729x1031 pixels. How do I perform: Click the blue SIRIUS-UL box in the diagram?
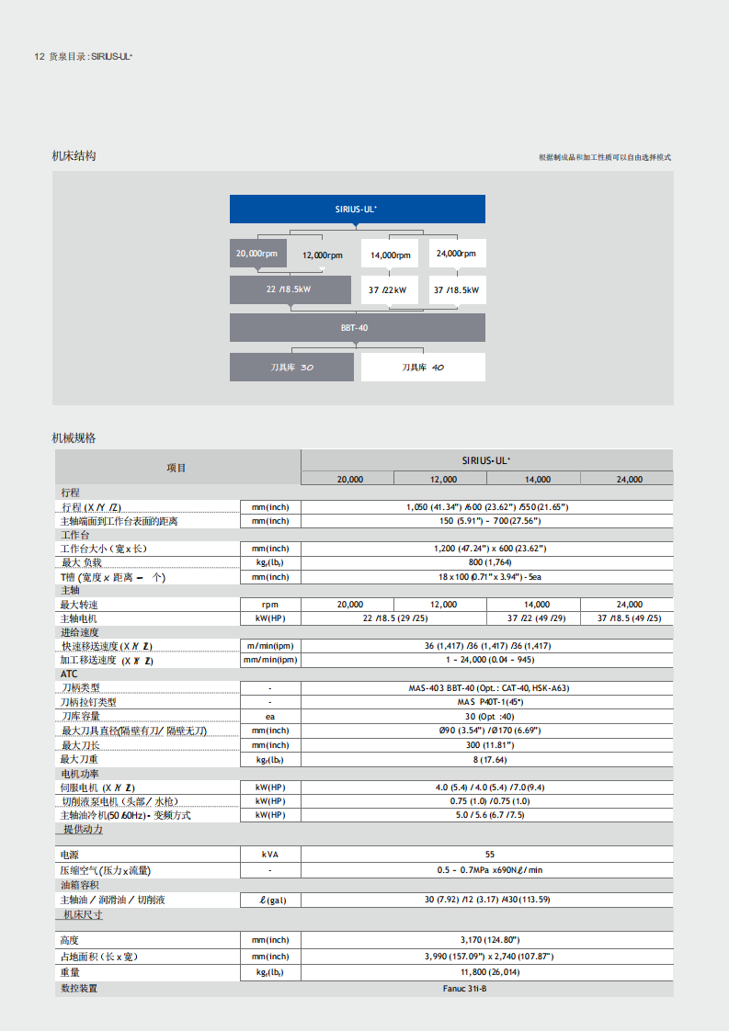click(x=357, y=210)
